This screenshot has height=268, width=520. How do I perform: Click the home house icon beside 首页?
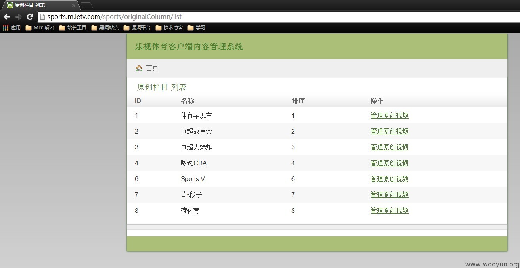[139, 68]
